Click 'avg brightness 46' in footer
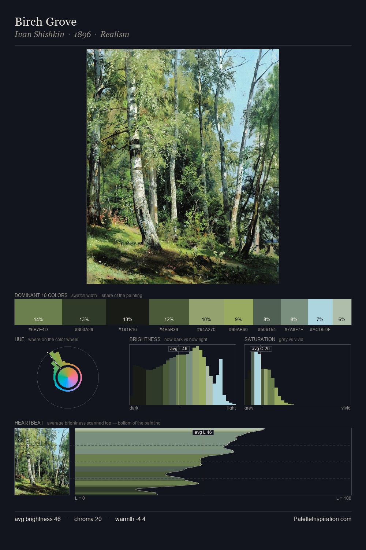 pyautogui.click(x=38, y=519)
